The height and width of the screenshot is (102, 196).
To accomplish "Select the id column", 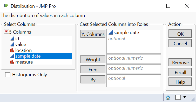I will [17, 39].
